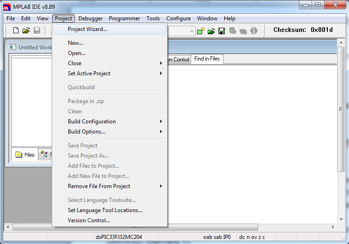Open the Help menu
The image size is (349, 244).
pos(229,18)
